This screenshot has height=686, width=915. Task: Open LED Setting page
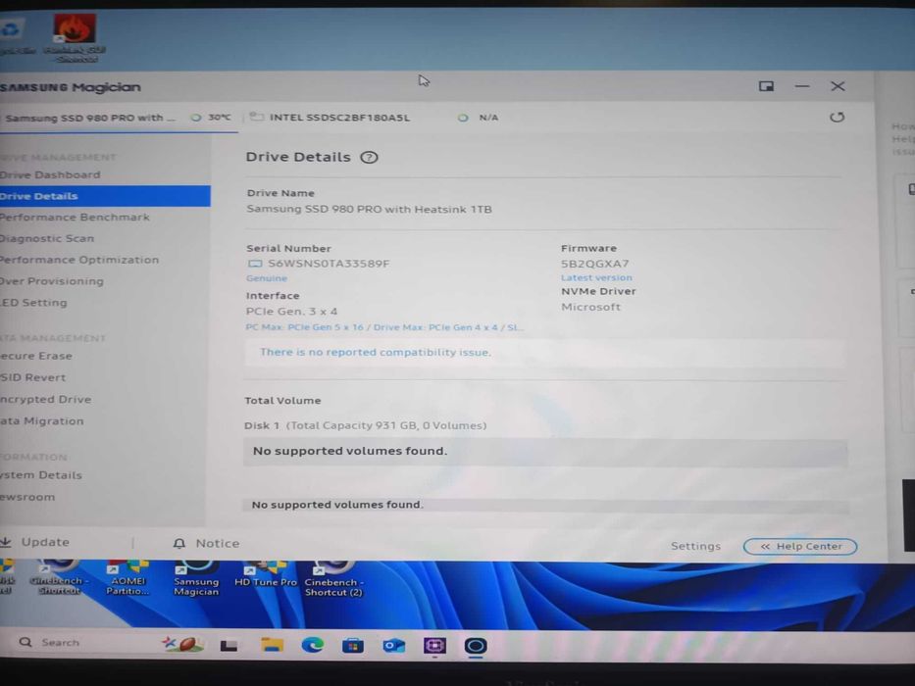point(34,303)
